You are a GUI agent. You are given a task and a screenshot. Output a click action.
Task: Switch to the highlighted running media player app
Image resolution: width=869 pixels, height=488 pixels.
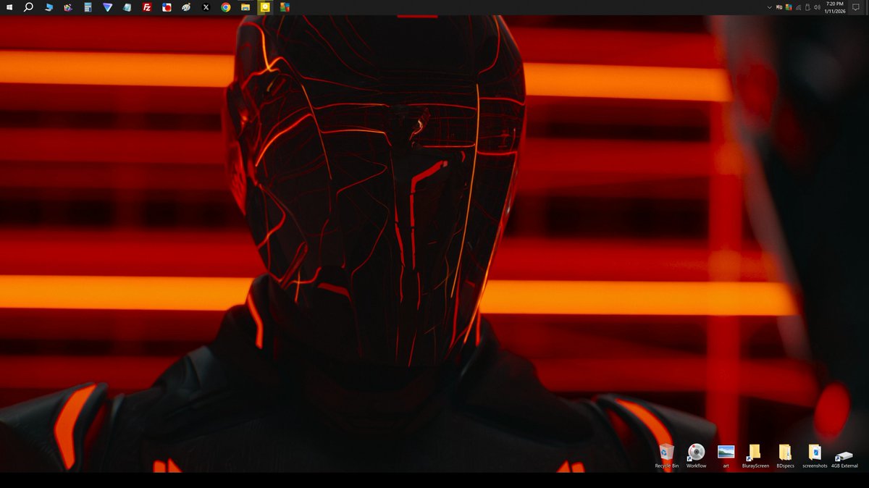click(x=264, y=7)
